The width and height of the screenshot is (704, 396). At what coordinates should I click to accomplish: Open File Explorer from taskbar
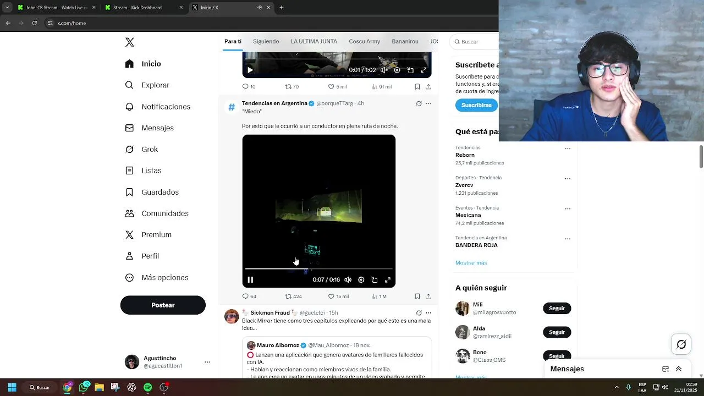[x=99, y=387]
